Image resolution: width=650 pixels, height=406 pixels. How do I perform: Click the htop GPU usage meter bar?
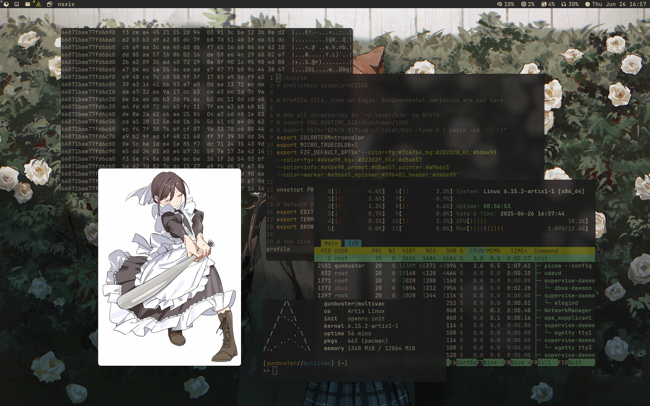[522, 221]
